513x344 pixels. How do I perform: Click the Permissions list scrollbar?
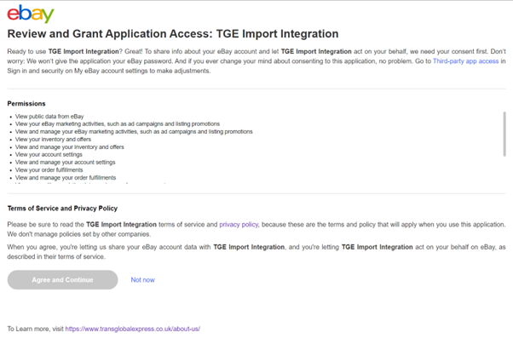504,134
